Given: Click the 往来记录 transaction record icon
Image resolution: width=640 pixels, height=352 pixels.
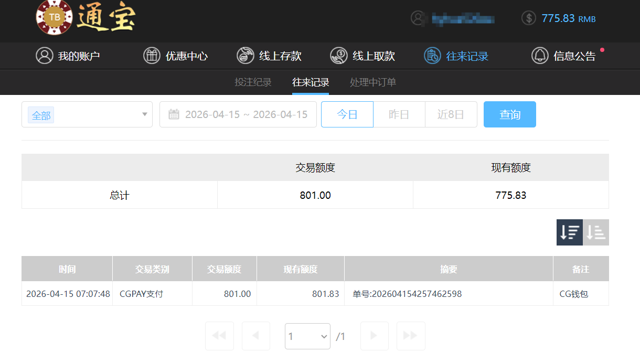Looking at the screenshot, I should (x=432, y=56).
